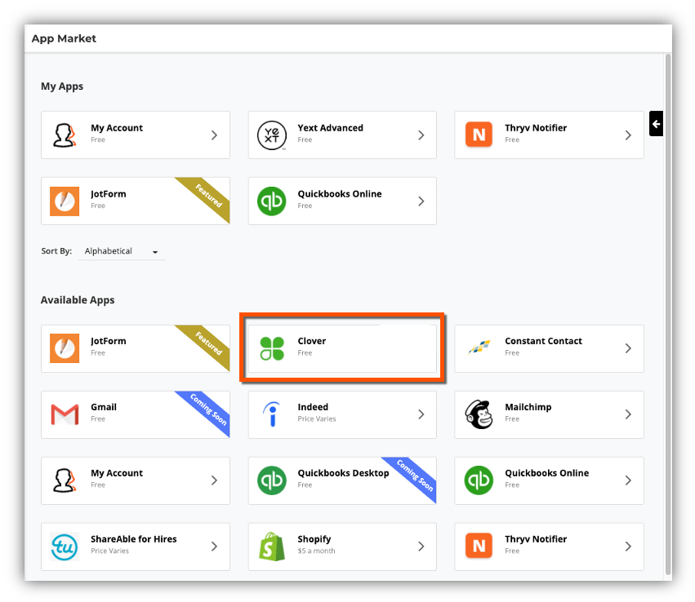Open the Shopify $5 a month app card
This screenshot has width=695, height=602.
(x=342, y=547)
